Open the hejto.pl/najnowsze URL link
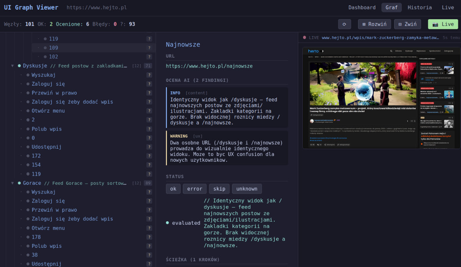Screen dimensions: 461x267 pyautogui.click(x=209, y=66)
